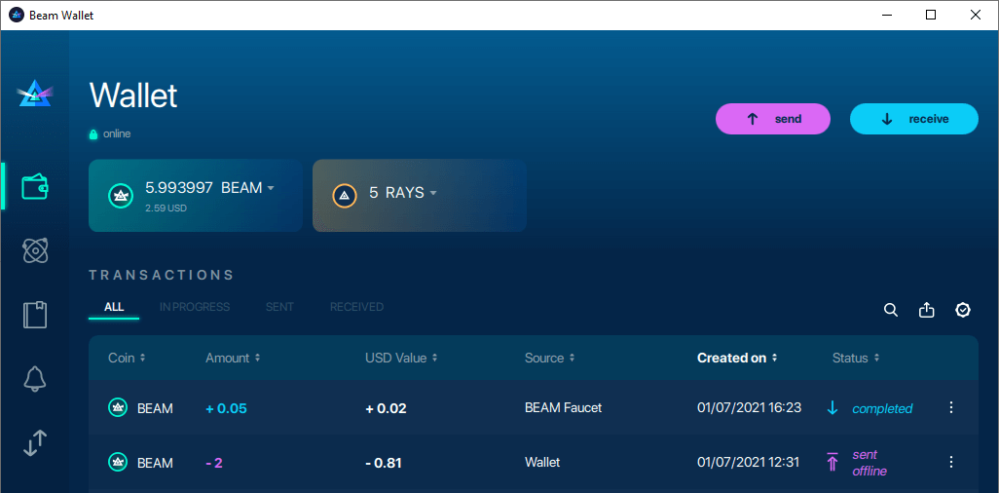Switch to the SENT transactions tab
Image resolution: width=999 pixels, height=493 pixels.
click(279, 307)
